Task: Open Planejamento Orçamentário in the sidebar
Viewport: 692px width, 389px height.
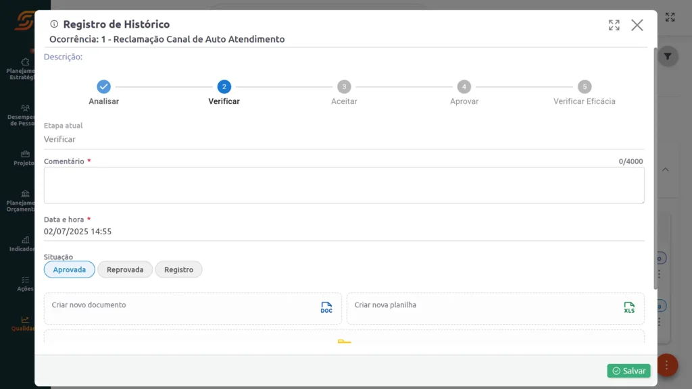Action: tap(21, 201)
